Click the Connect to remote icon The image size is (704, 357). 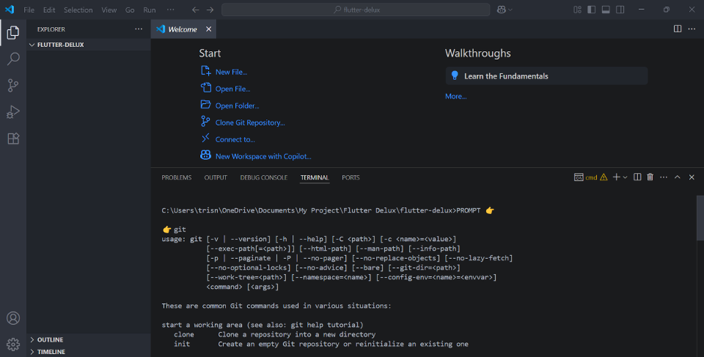pyautogui.click(x=206, y=138)
